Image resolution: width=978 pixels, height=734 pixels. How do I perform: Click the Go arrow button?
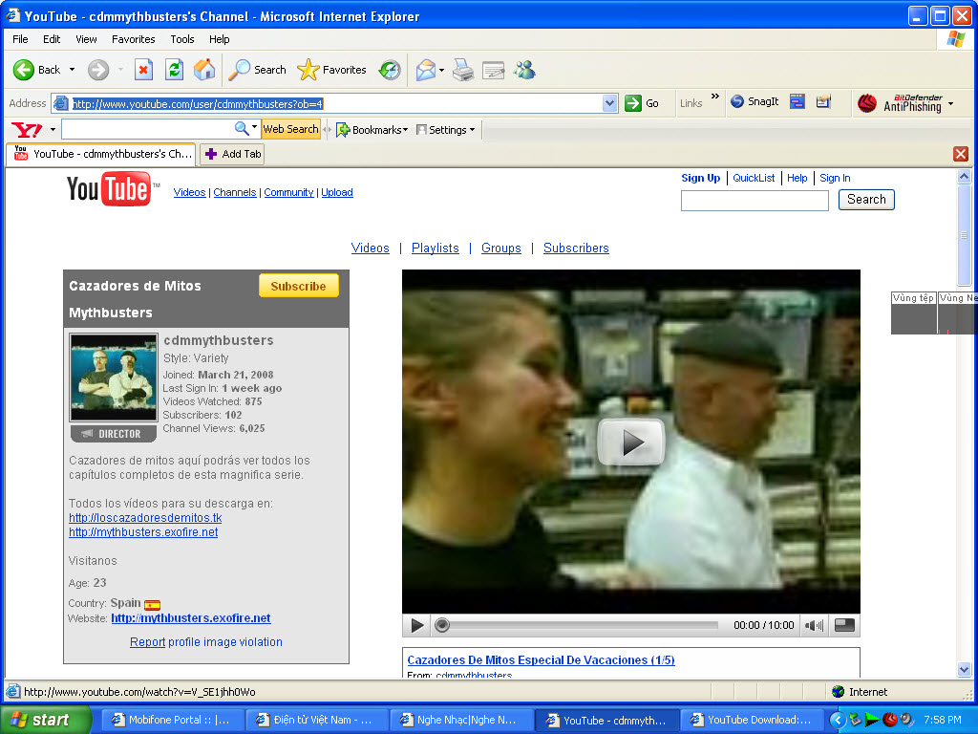(642, 103)
